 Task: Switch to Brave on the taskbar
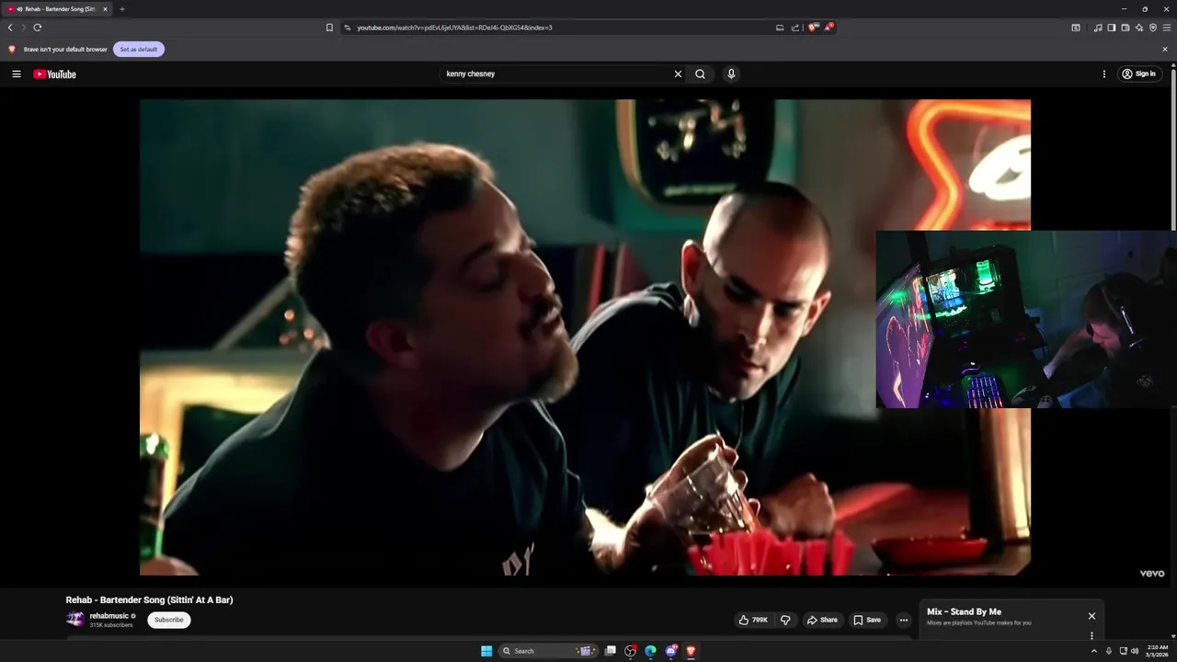[691, 651]
